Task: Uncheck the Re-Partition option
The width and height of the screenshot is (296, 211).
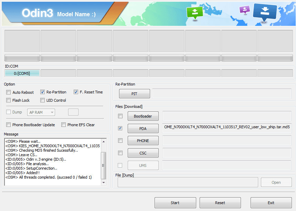Action: tap(42, 92)
